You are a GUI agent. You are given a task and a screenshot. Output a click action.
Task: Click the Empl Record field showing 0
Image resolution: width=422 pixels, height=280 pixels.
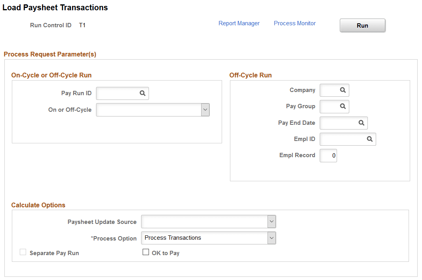tap(328, 155)
